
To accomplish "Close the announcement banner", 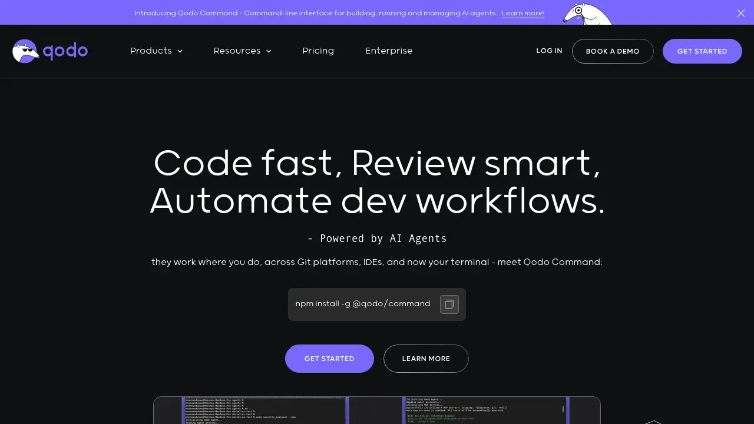I will pyautogui.click(x=741, y=13).
